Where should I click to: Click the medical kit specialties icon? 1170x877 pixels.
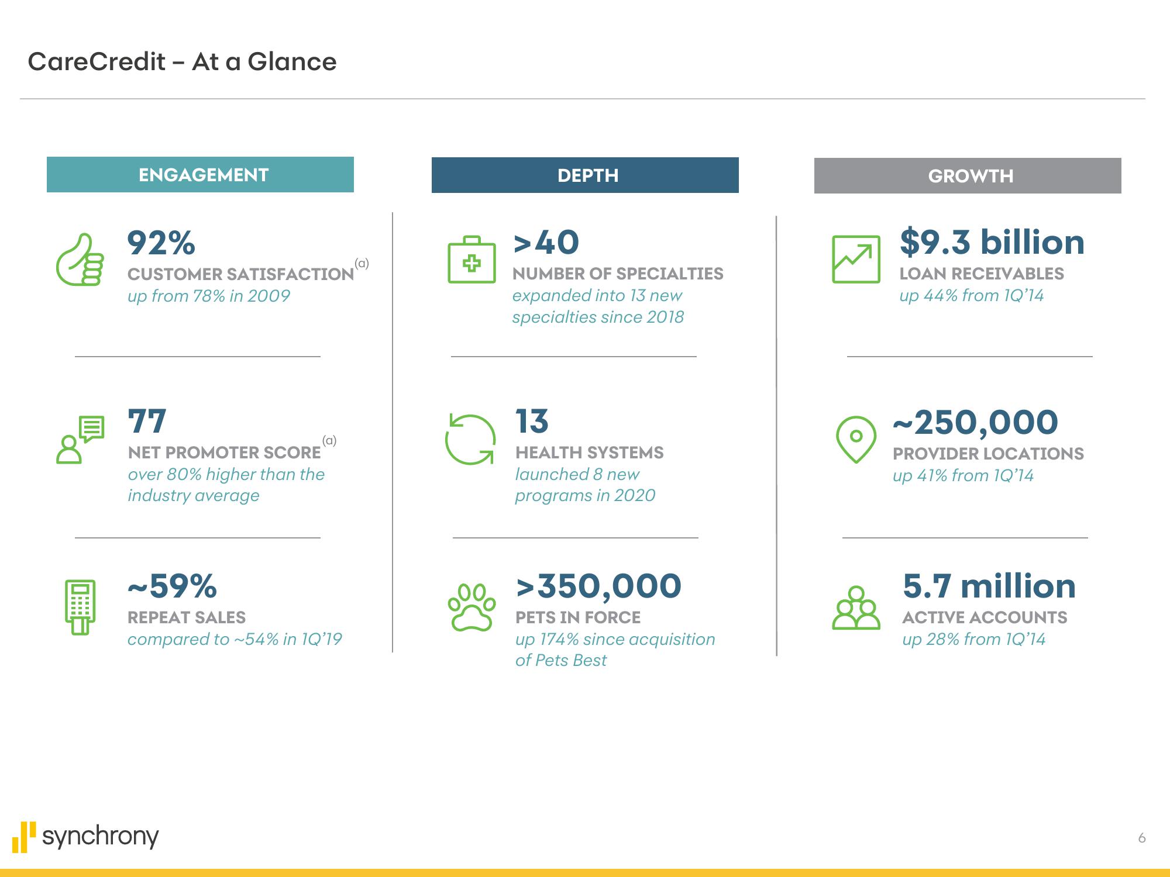coord(472,260)
